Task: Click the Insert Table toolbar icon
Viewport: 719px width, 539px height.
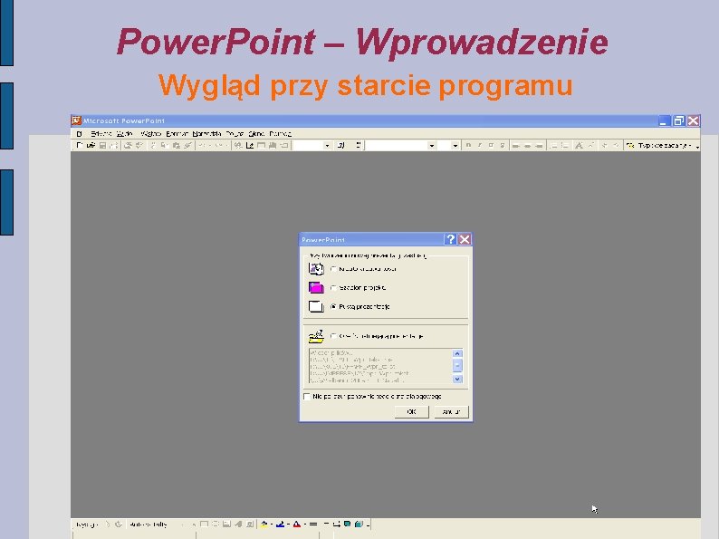Action: click(261, 146)
